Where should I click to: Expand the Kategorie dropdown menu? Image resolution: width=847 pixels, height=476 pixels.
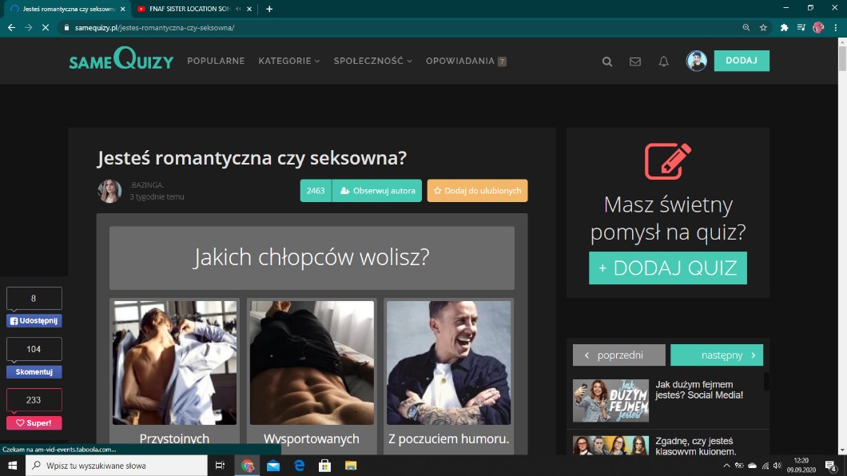pyautogui.click(x=288, y=61)
